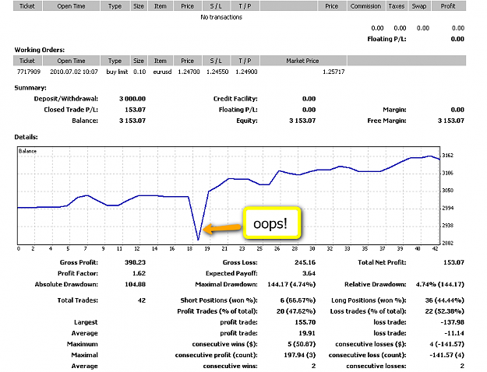Screen dimensions: 487x372
Task: Click the Balance label in Summary
Action: (85, 121)
